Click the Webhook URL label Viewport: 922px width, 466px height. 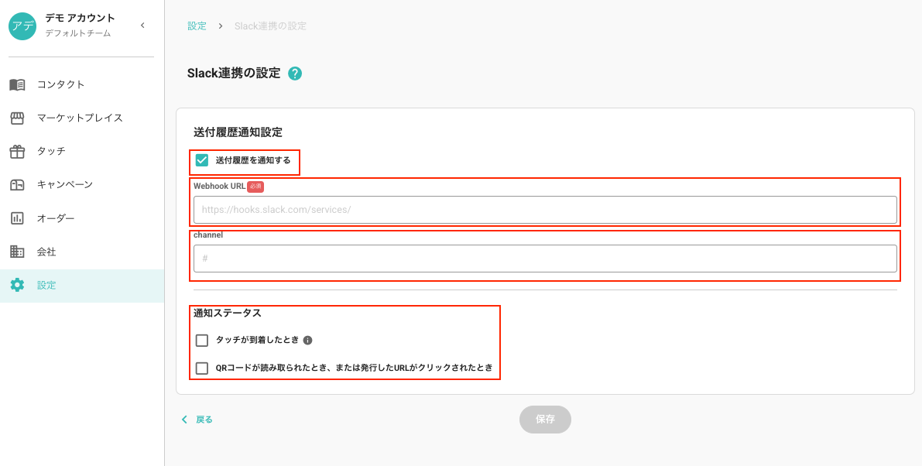coord(219,187)
